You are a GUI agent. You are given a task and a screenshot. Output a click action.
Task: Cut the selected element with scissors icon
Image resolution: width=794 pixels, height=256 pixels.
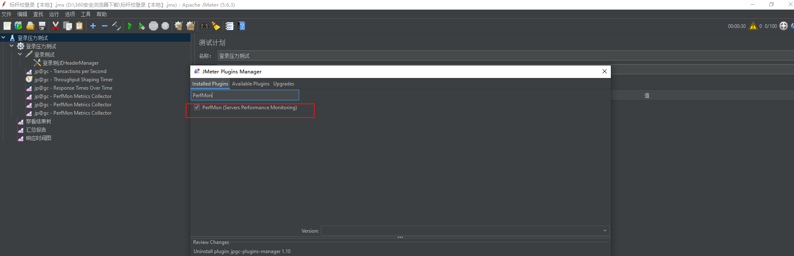point(55,26)
